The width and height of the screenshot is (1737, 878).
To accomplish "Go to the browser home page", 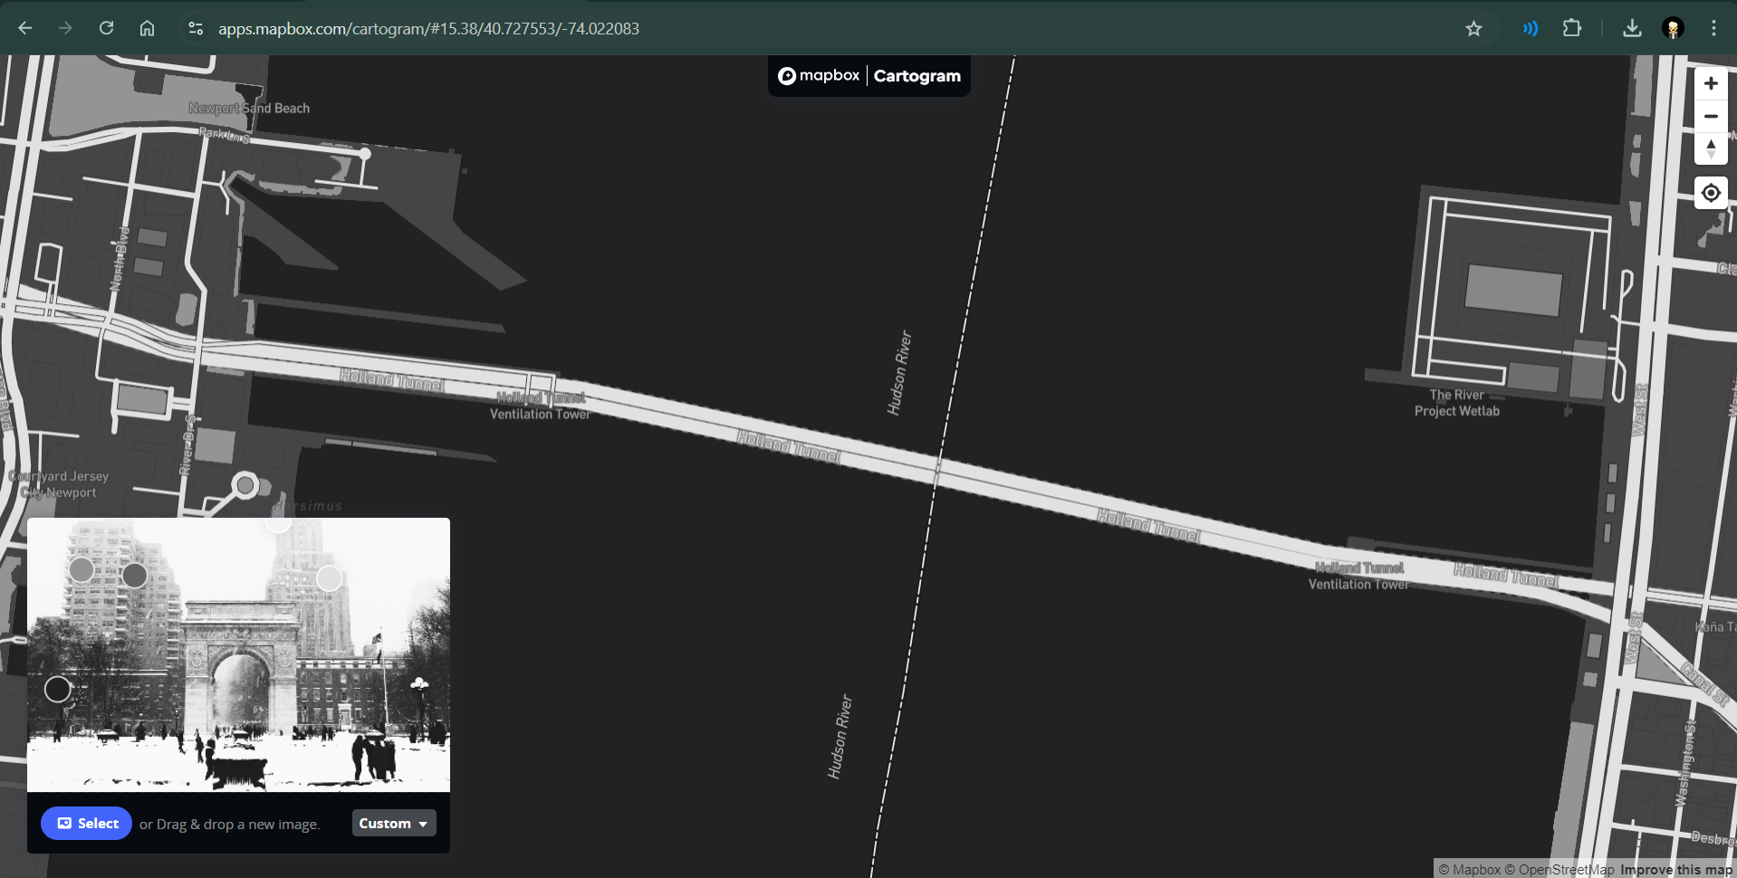I will (x=148, y=28).
